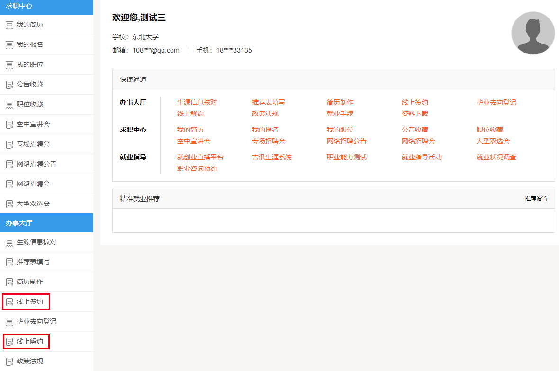Click the 就创业直播平台 quick link
Viewport: 559px width, 371px height.
click(200, 157)
